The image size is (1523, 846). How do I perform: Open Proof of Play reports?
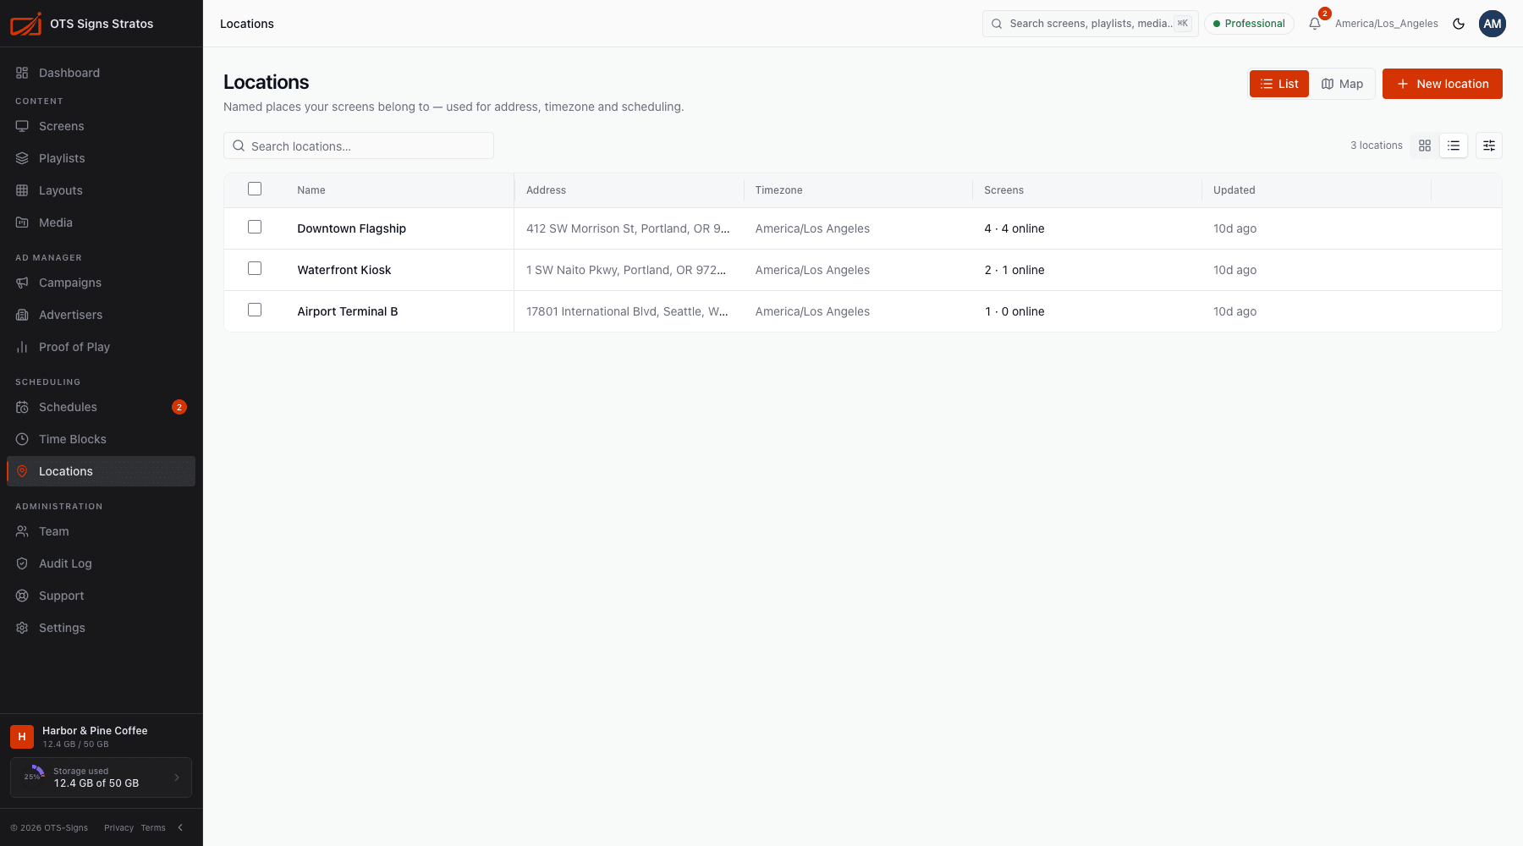point(101,347)
